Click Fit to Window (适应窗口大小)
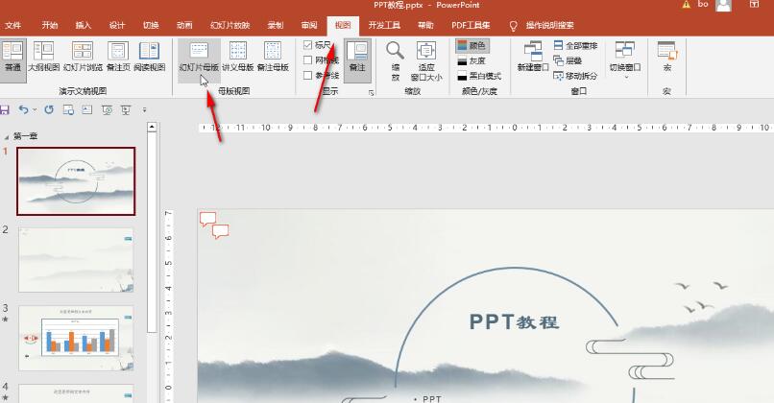Screen dimensions: 774x403 coord(425,59)
